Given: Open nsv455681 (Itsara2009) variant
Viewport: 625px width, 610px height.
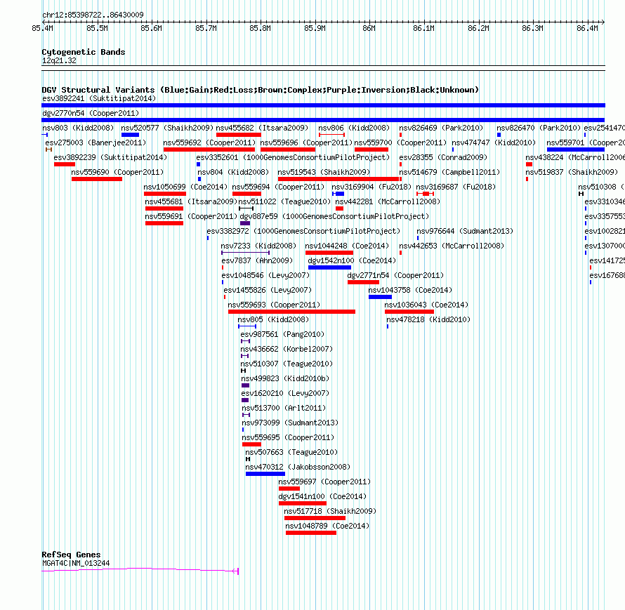Looking at the screenshot, I should point(191,201).
